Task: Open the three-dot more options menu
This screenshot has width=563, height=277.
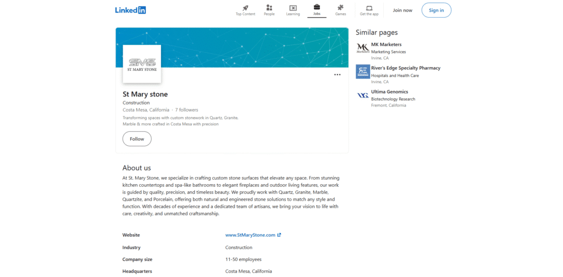Action: click(337, 75)
